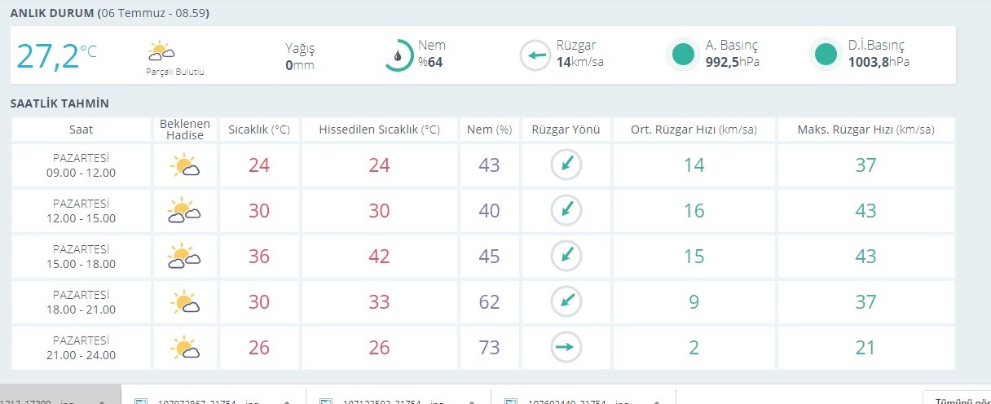Click wind direction icon for 18.00 - 21.00
991x404 pixels.
click(566, 302)
